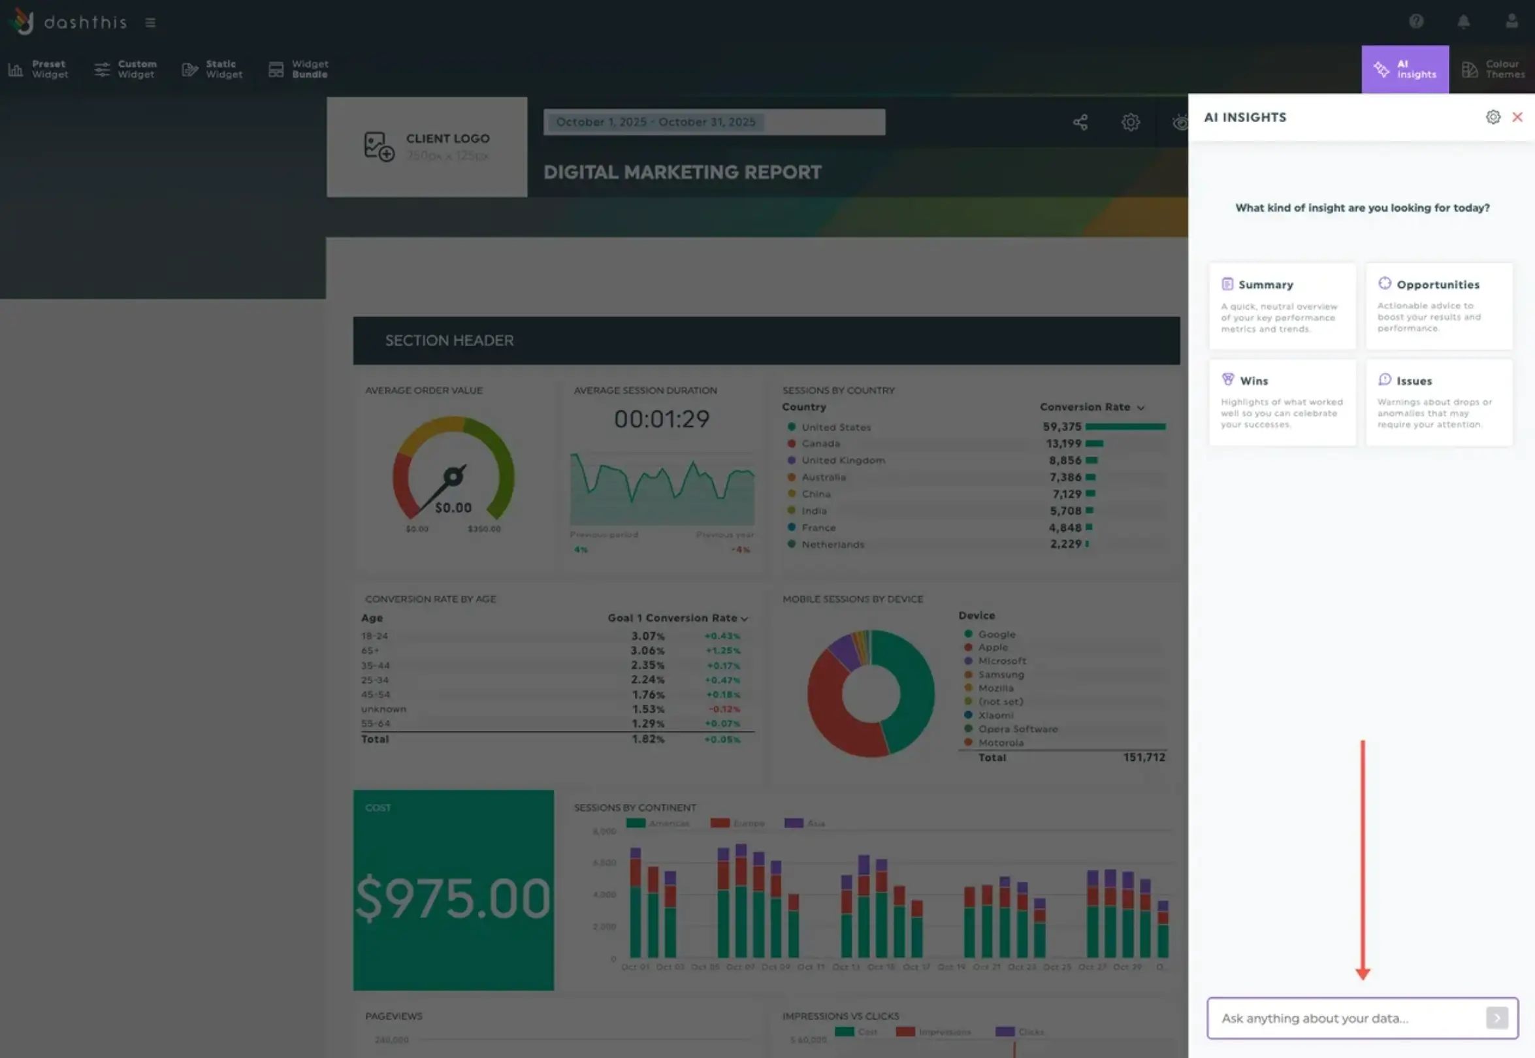Screen dimensions: 1535x1058
Task: Click the share icon on the report
Action: click(x=1080, y=122)
